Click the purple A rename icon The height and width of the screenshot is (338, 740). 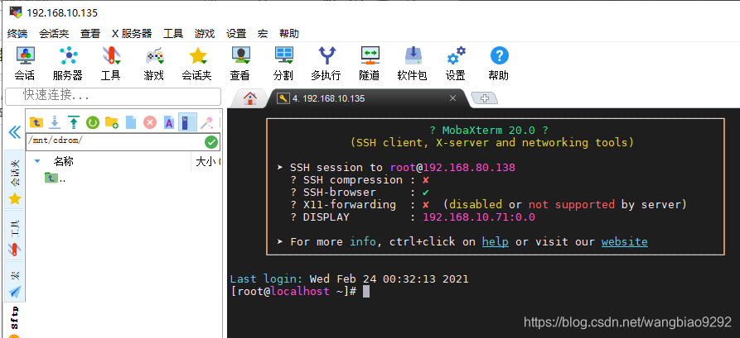169,123
